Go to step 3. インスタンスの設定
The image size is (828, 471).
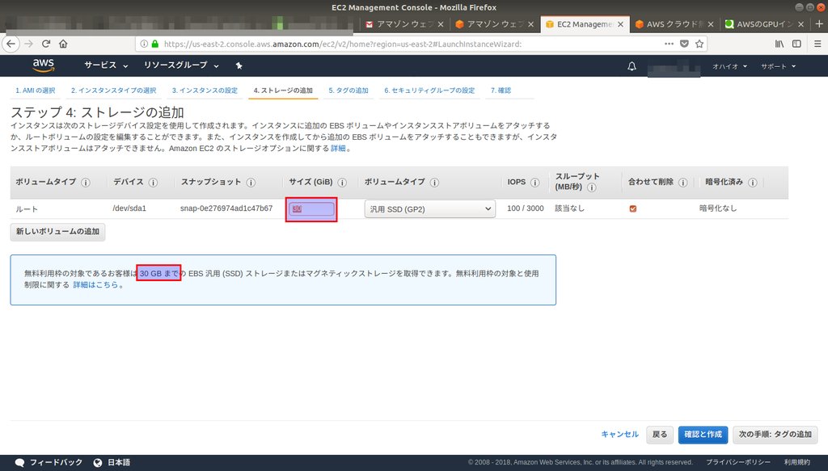point(205,90)
